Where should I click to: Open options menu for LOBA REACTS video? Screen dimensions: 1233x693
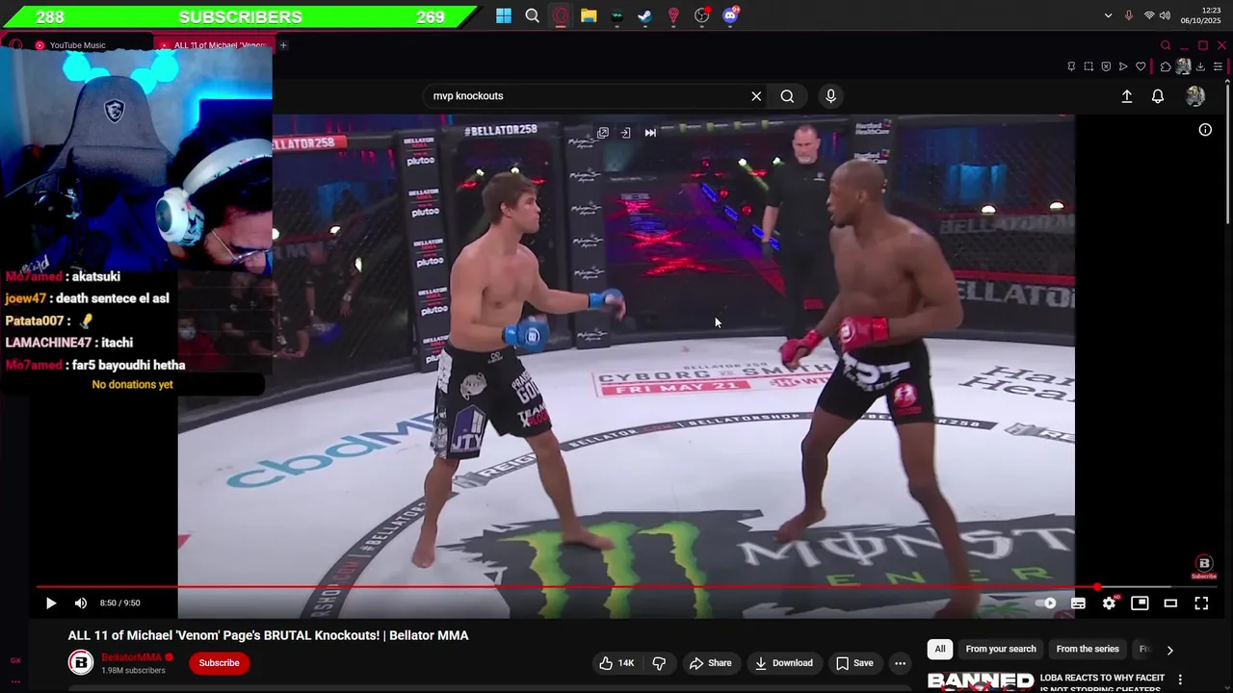(1180, 680)
